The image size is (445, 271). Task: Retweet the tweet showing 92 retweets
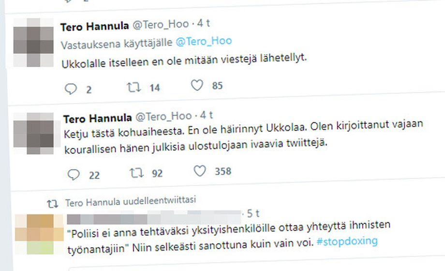[137, 173]
